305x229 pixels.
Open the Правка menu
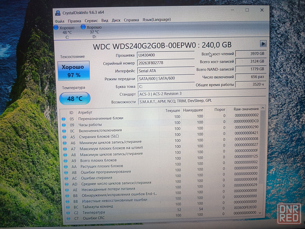pos(74,21)
